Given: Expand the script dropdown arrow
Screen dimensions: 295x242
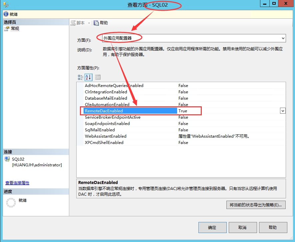Looking at the screenshot, I should click(x=89, y=23).
